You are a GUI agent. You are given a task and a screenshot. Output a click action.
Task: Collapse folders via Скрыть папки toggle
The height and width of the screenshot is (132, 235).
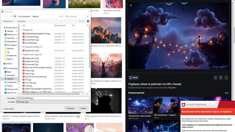(x=8, y=109)
